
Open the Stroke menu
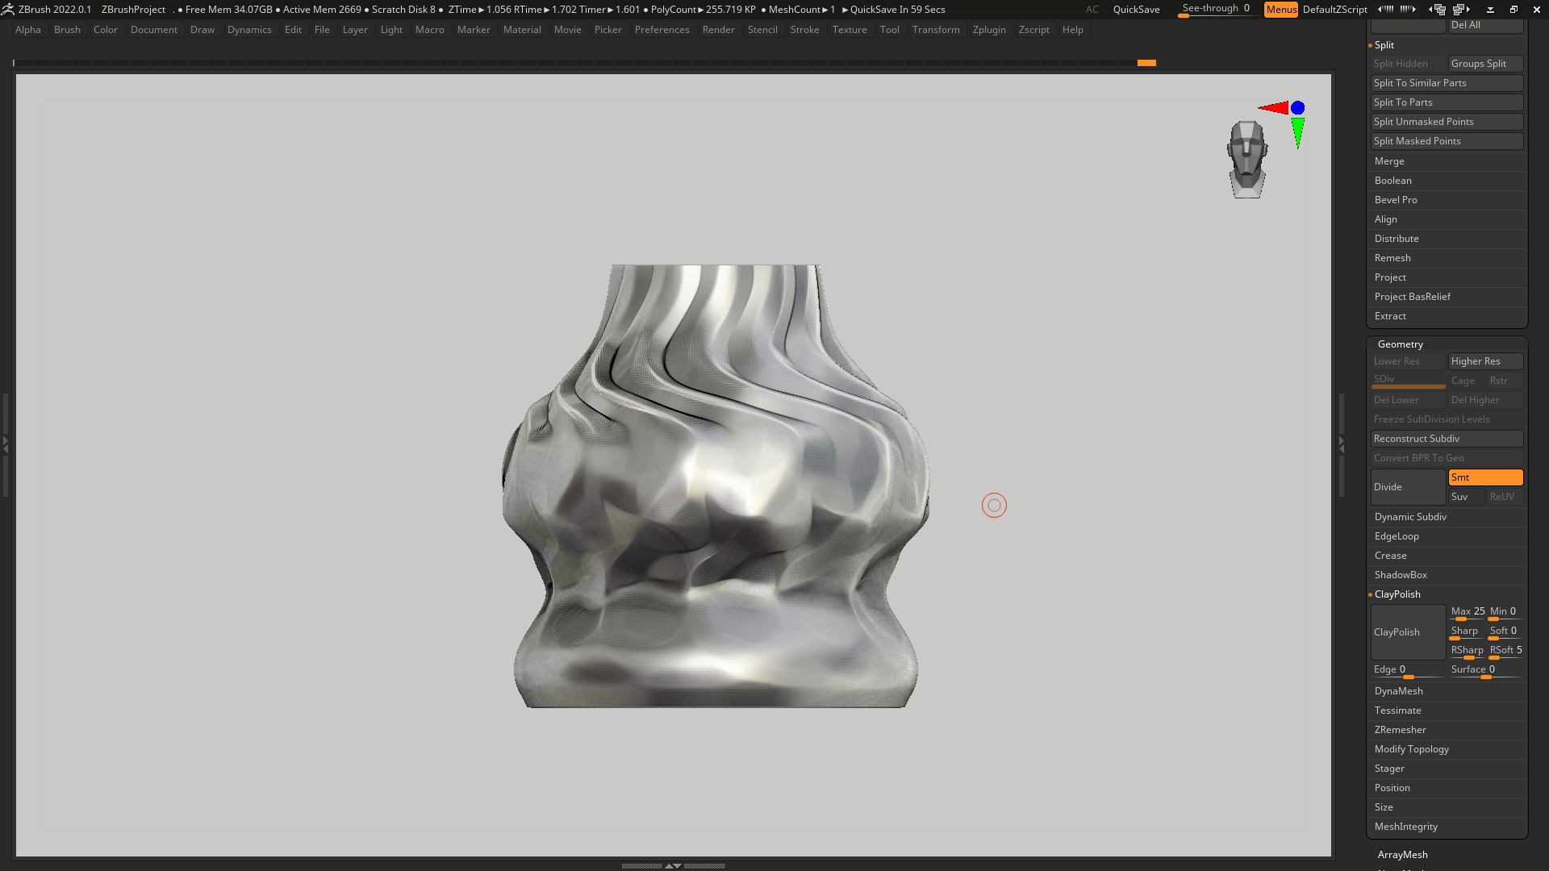[x=804, y=30]
